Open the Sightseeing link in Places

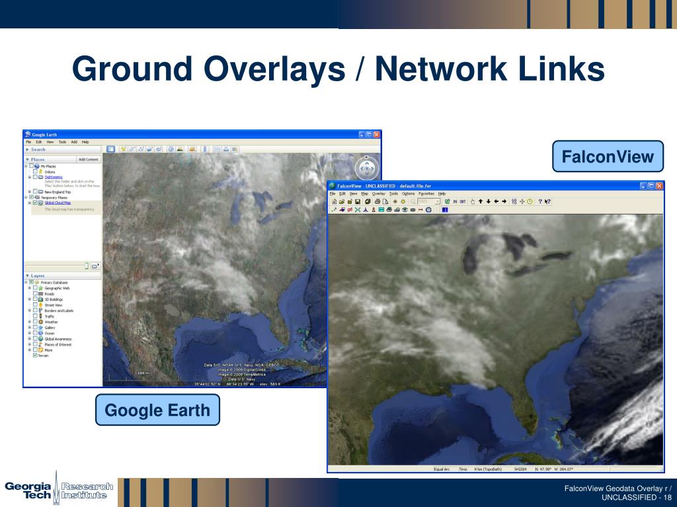coord(54,177)
